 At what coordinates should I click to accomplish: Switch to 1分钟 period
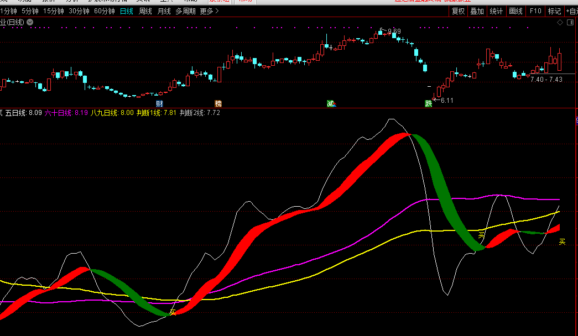point(8,11)
